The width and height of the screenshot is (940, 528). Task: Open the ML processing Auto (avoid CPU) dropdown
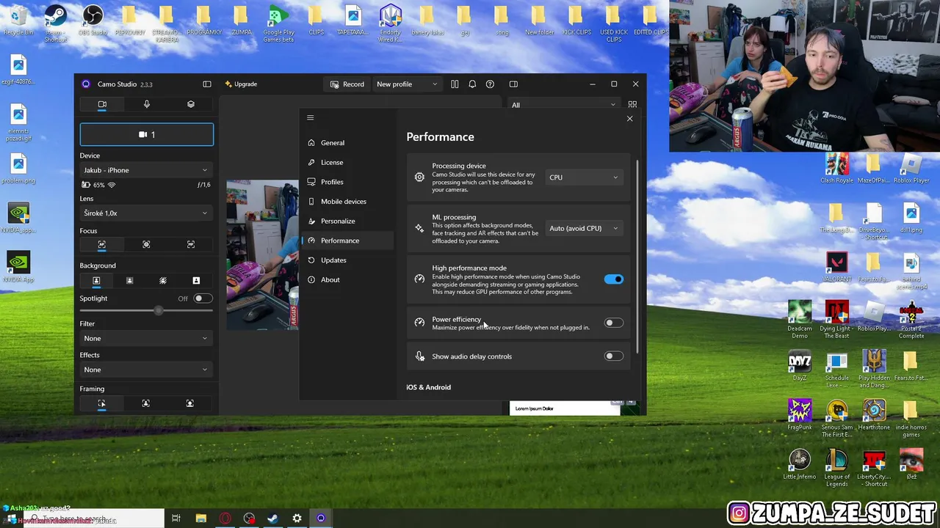tap(584, 228)
